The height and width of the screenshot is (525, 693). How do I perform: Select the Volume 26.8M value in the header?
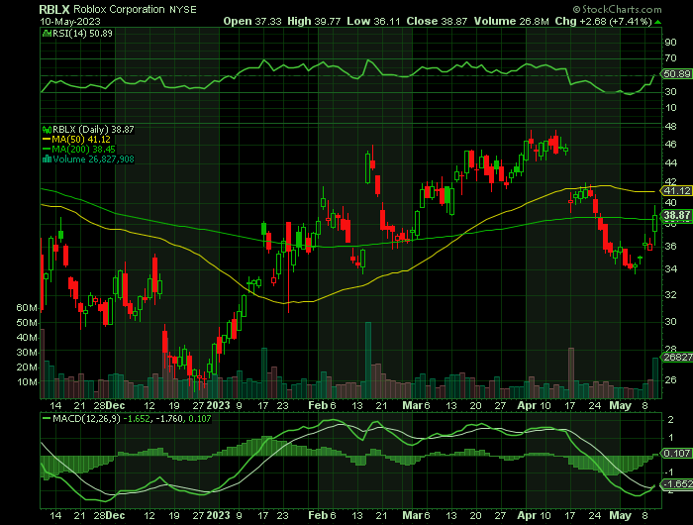pos(512,21)
